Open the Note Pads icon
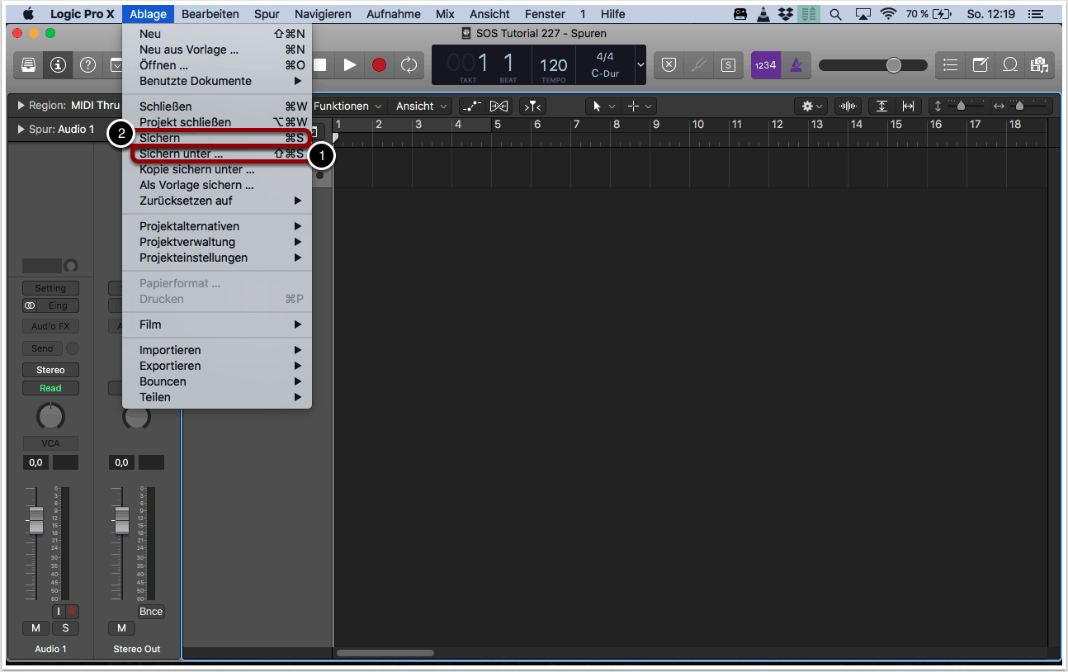The height and width of the screenshot is (672, 1068). 980,65
